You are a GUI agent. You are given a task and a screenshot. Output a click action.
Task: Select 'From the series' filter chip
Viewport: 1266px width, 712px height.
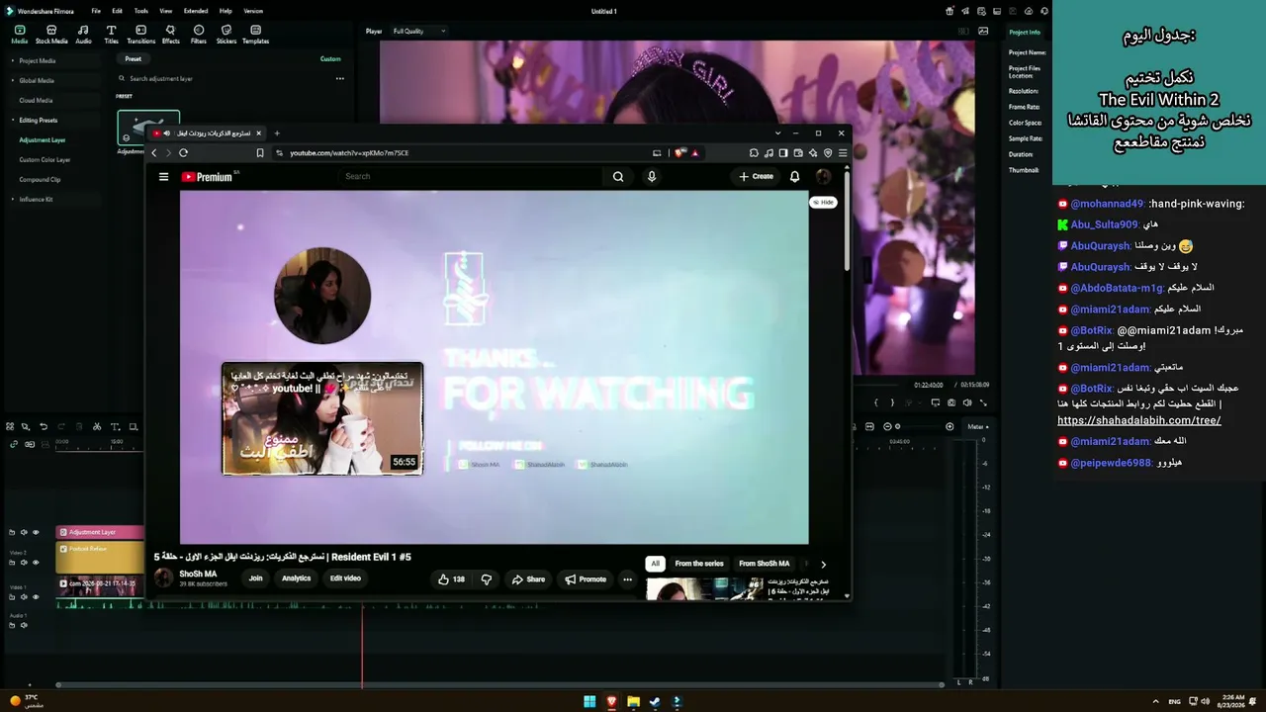pyautogui.click(x=699, y=564)
